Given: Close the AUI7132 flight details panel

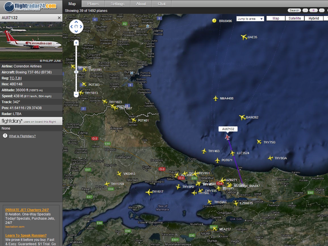Looking at the screenshot, I should coord(59,18).
